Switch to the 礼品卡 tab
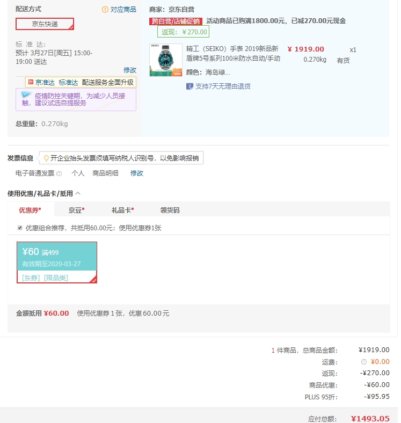The image size is (401, 423). point(123,210)
